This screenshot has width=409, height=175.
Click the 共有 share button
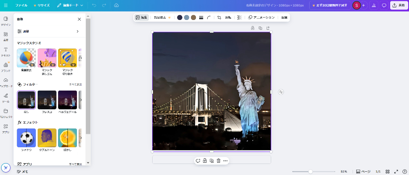coord(399,5)
